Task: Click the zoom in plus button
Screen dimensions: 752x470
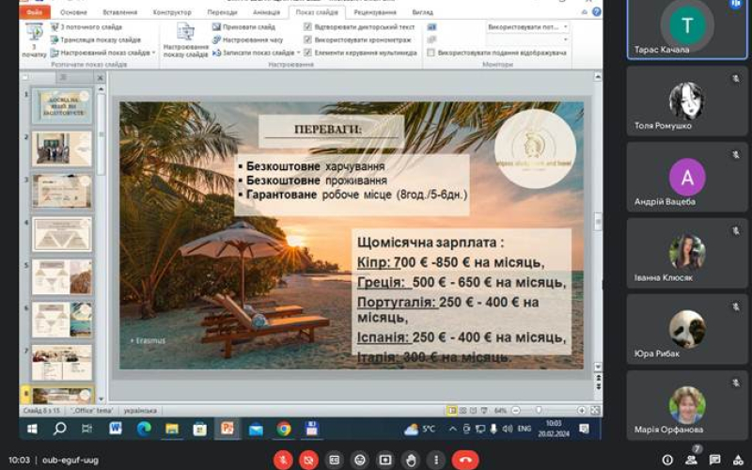Action: [x=581, y=411]
